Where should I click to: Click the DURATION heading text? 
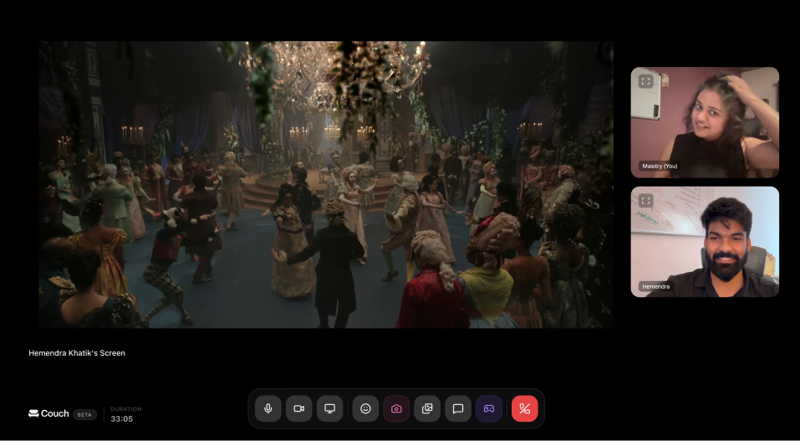(x=126, y=409)
